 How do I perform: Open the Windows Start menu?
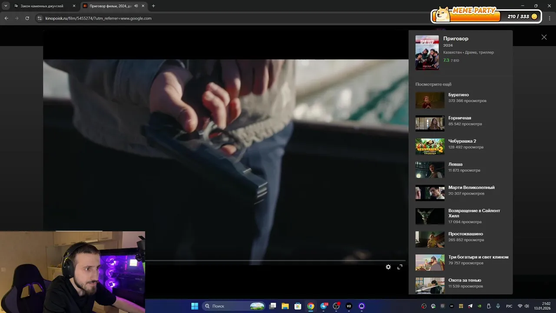pyautogui.click(x=195, y=306)
